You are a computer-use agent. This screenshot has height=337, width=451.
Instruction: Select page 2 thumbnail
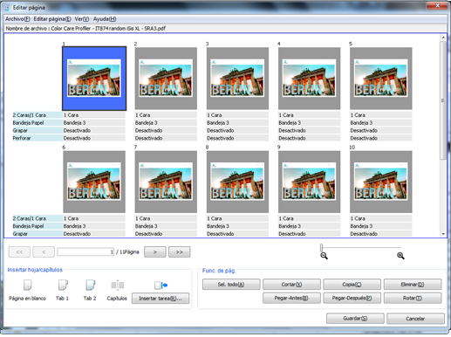[166, 79]
